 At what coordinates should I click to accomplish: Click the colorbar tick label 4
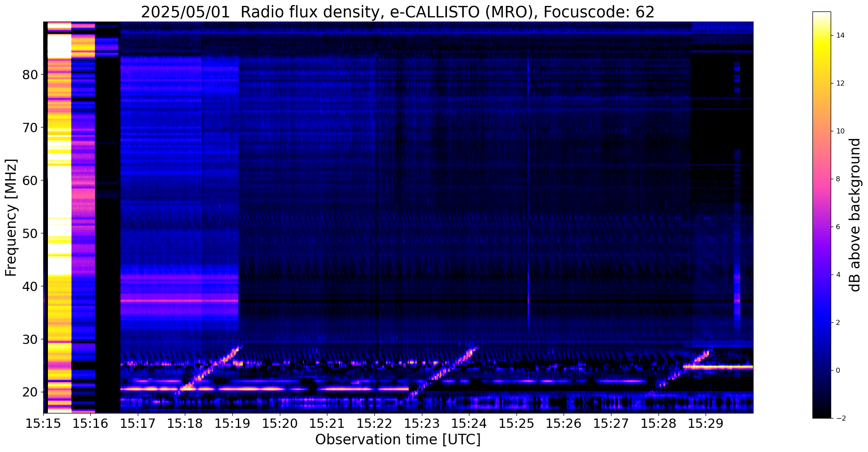[837, 275]
